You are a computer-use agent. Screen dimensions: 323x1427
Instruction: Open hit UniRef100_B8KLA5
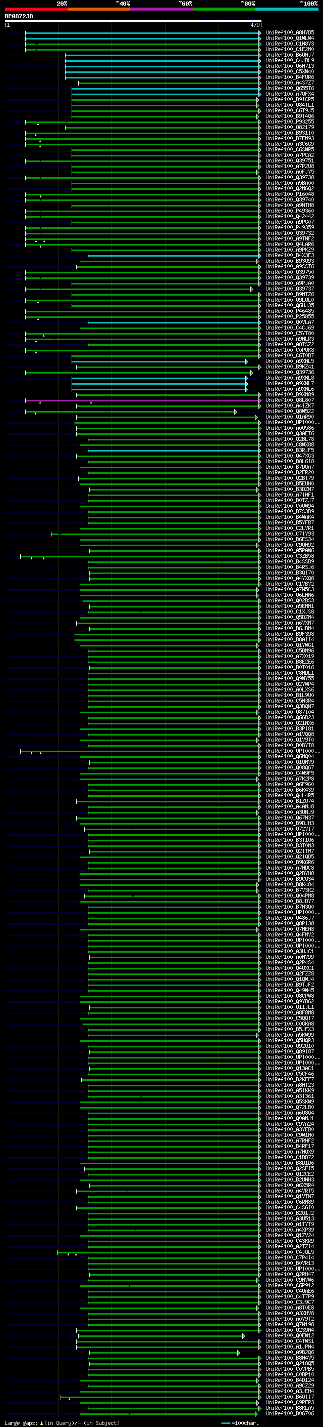pos(290,1408)
